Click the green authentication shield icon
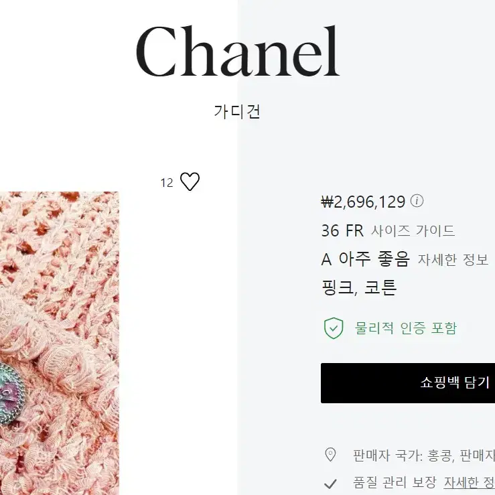This screenshot has width=495, height=495. 334,328
